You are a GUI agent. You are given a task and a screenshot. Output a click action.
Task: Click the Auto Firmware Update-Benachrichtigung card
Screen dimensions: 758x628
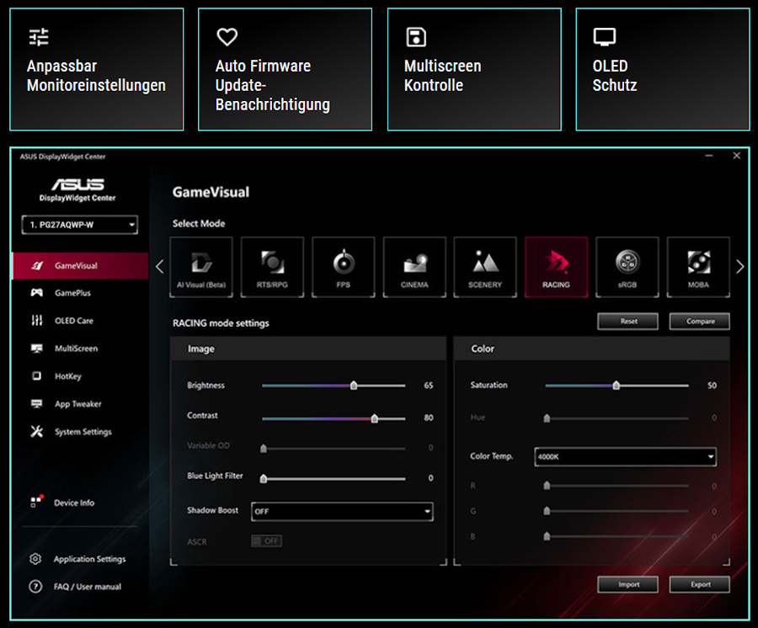286,69
